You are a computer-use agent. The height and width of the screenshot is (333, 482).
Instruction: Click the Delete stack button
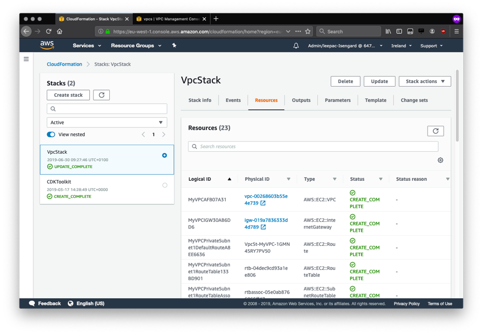coord(345,81)
